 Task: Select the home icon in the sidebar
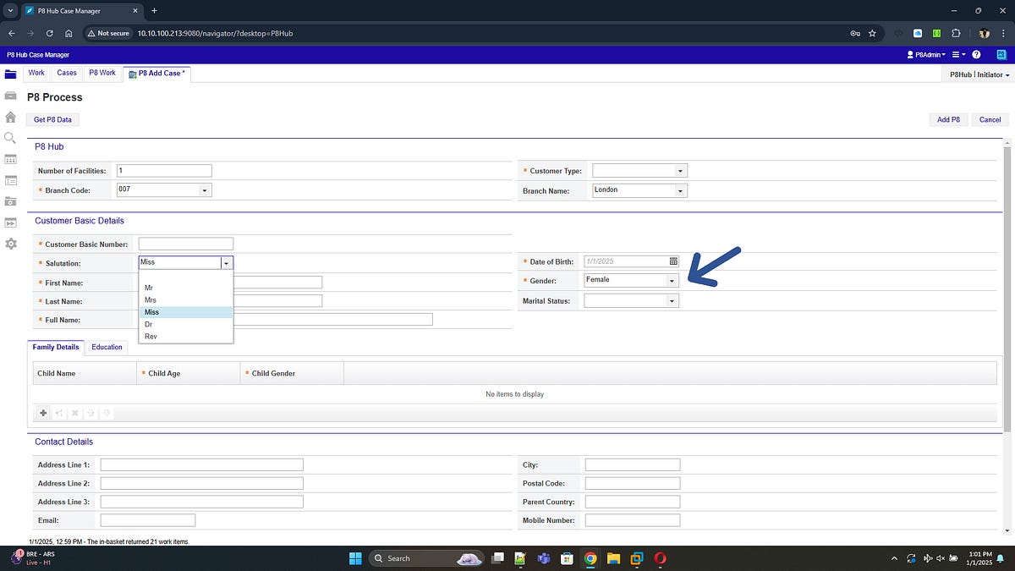point(10,117)
